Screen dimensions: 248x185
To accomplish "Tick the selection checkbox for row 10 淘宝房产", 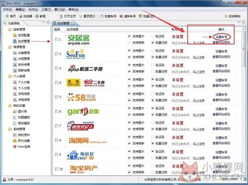I will (57, 169).
